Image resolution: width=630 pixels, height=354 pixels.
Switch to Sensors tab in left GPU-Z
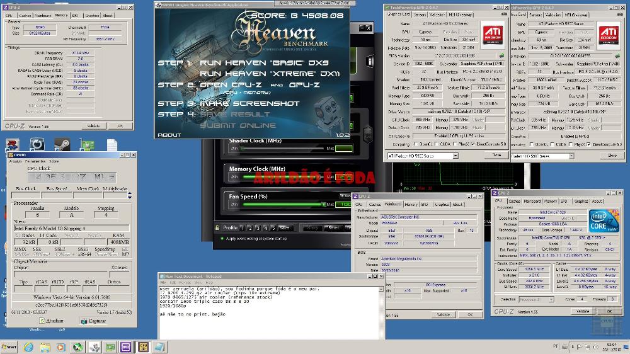click(x=420, y=14)
